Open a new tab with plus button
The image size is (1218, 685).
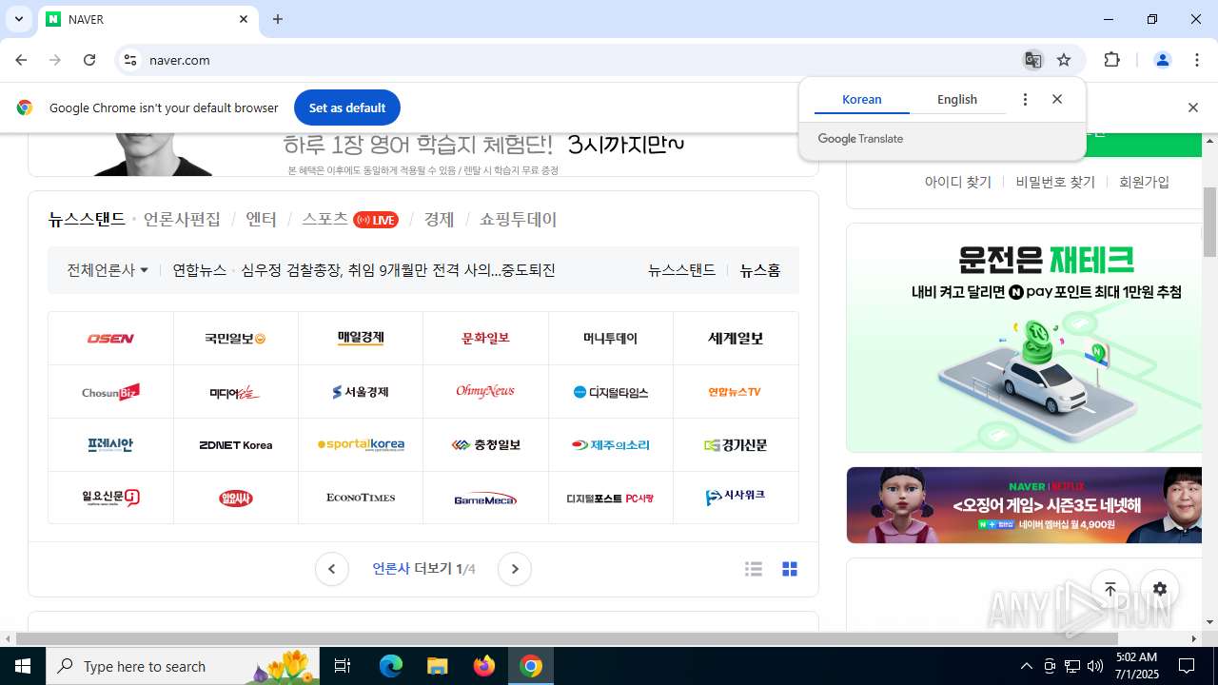pos(278,19)
